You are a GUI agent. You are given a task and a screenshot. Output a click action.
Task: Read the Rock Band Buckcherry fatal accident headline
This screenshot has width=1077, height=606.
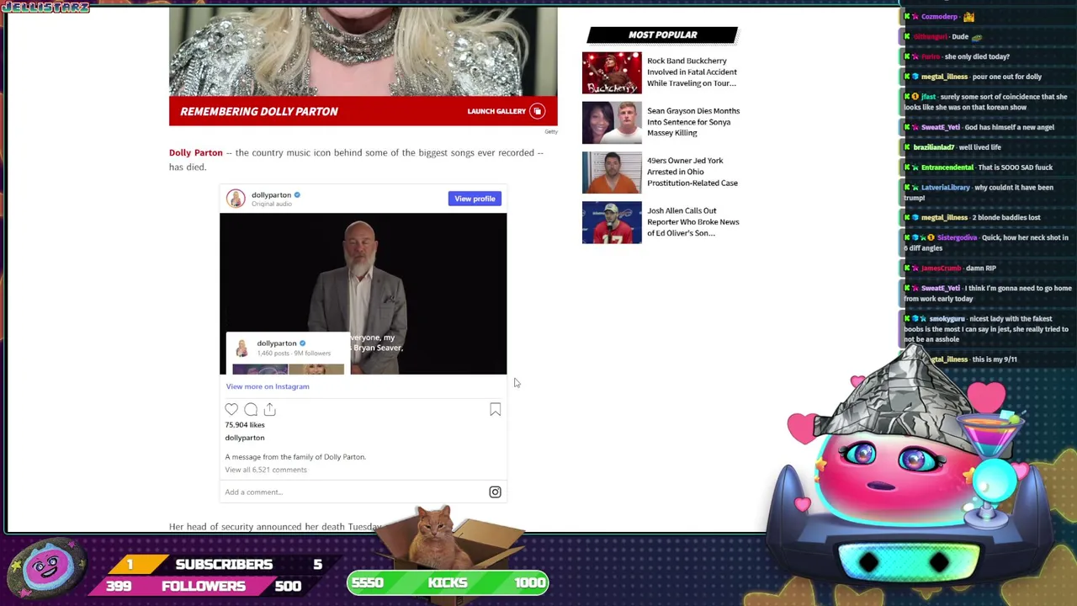(x=692, y=72)
